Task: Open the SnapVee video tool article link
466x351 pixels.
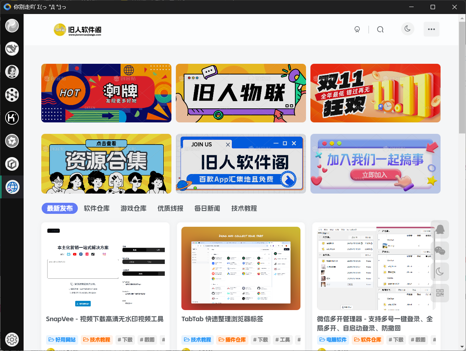Action: [x=105, y=319]
